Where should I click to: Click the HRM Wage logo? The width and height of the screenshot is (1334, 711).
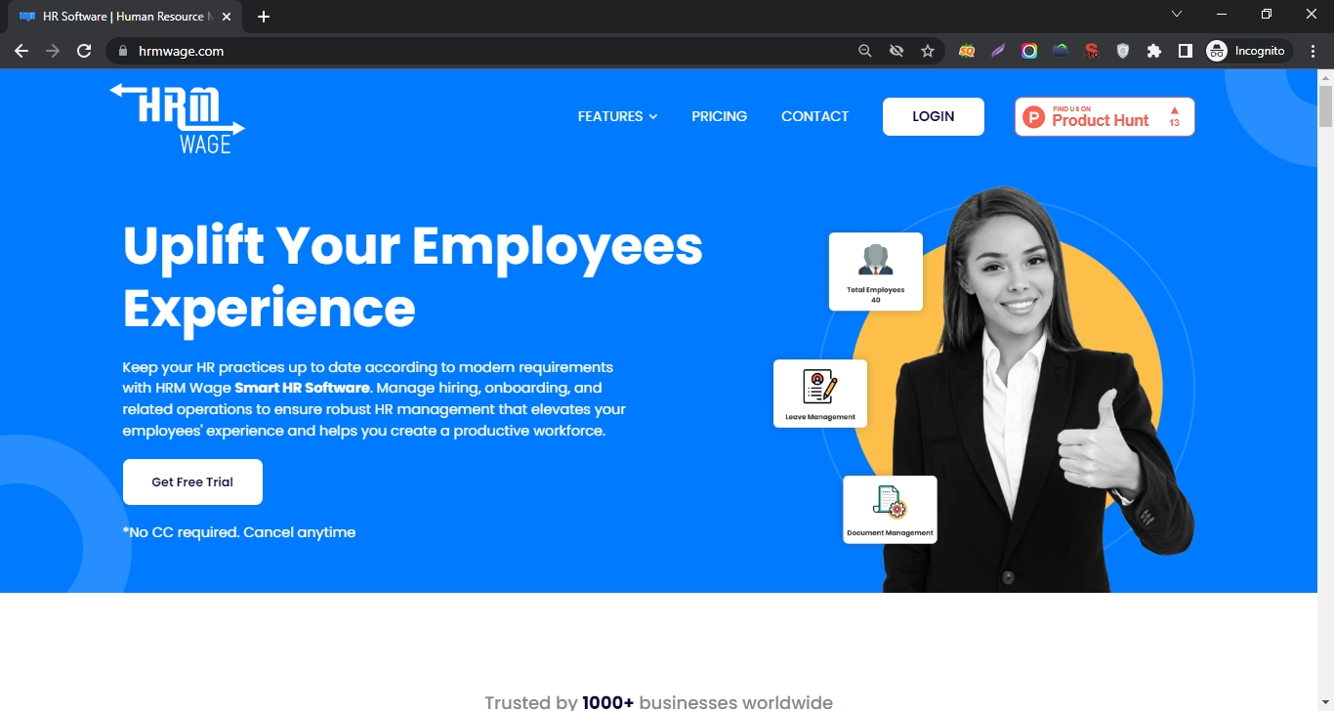(177, 118)
